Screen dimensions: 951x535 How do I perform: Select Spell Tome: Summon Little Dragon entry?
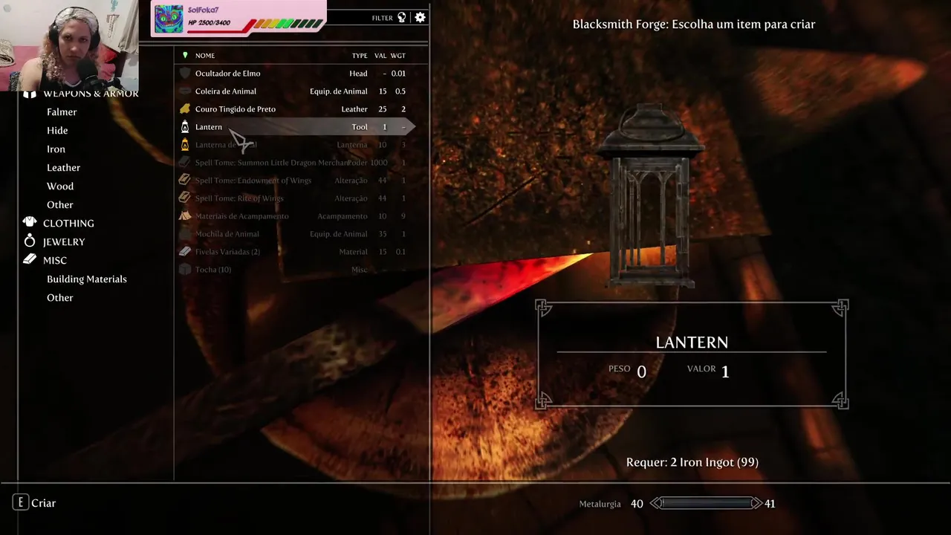[271, 163]
